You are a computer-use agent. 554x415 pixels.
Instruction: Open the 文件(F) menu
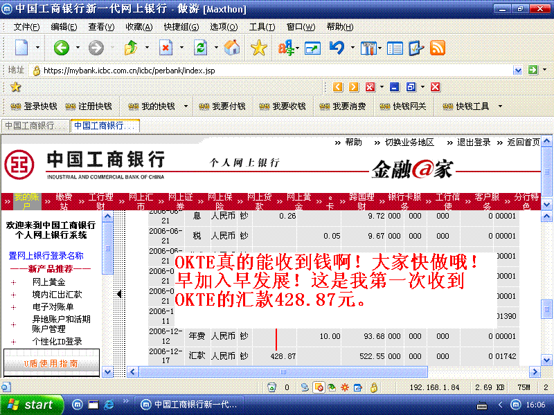26,27
